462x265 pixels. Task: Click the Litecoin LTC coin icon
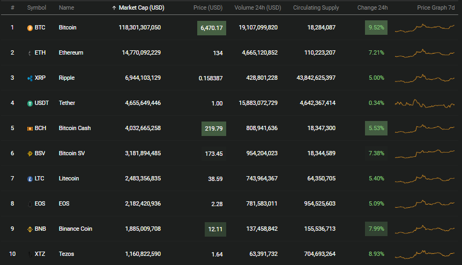[x=30, y=179]
